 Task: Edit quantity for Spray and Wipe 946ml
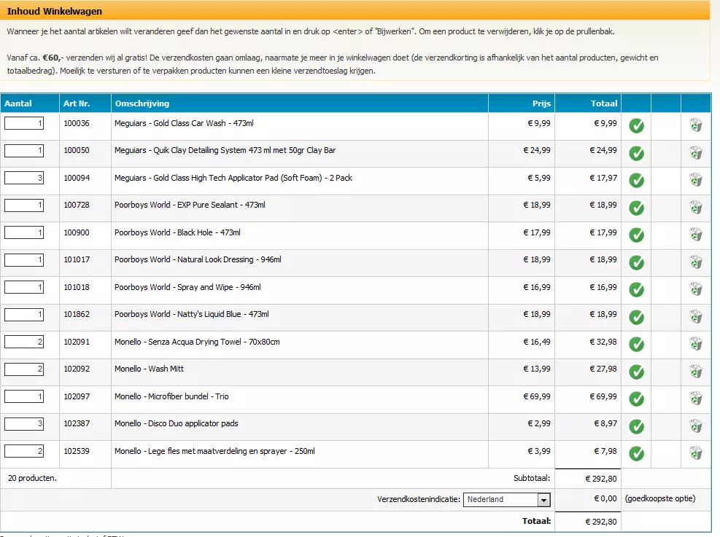[x=24, y=287]
